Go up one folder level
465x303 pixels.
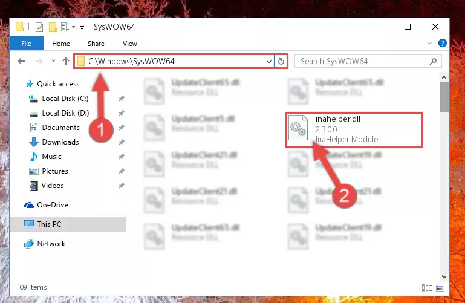pos(66,60)
